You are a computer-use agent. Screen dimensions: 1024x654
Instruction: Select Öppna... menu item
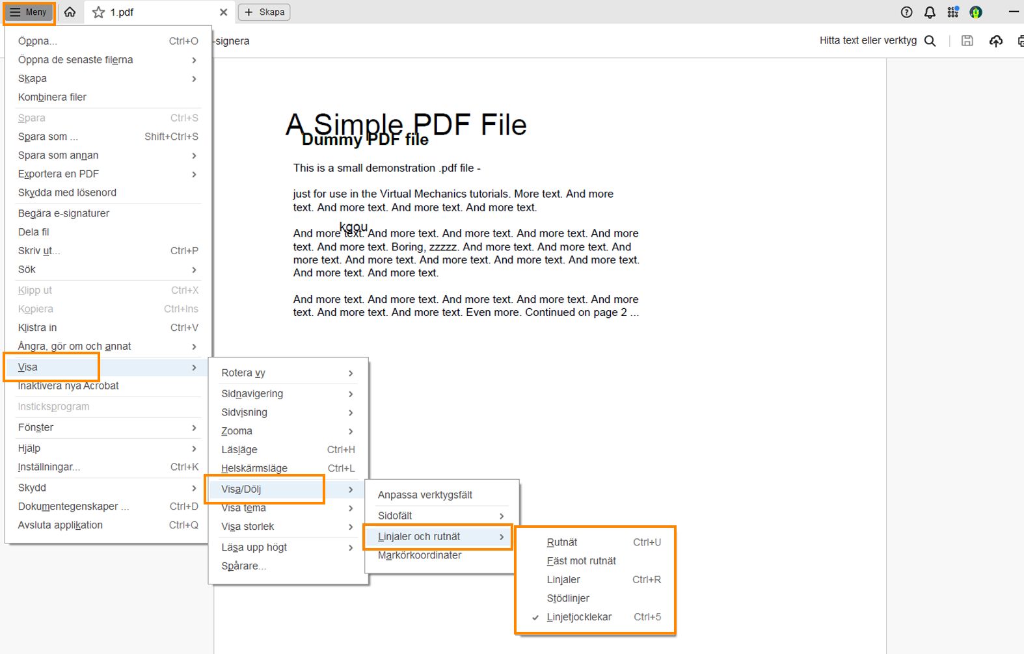click(108, 41)
